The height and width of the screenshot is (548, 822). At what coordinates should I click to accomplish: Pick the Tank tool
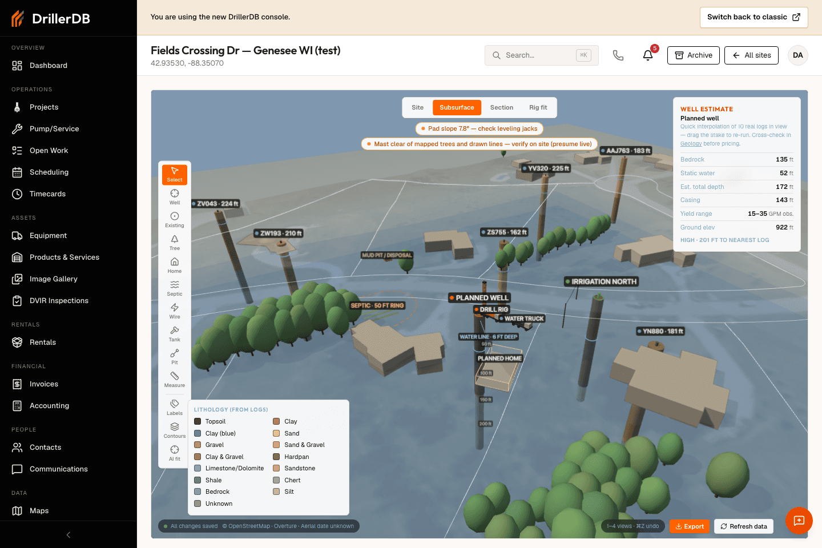[175, 335]
